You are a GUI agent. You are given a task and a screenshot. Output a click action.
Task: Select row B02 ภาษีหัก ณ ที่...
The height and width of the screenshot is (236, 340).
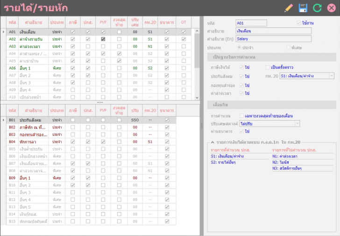pos(91,127)
